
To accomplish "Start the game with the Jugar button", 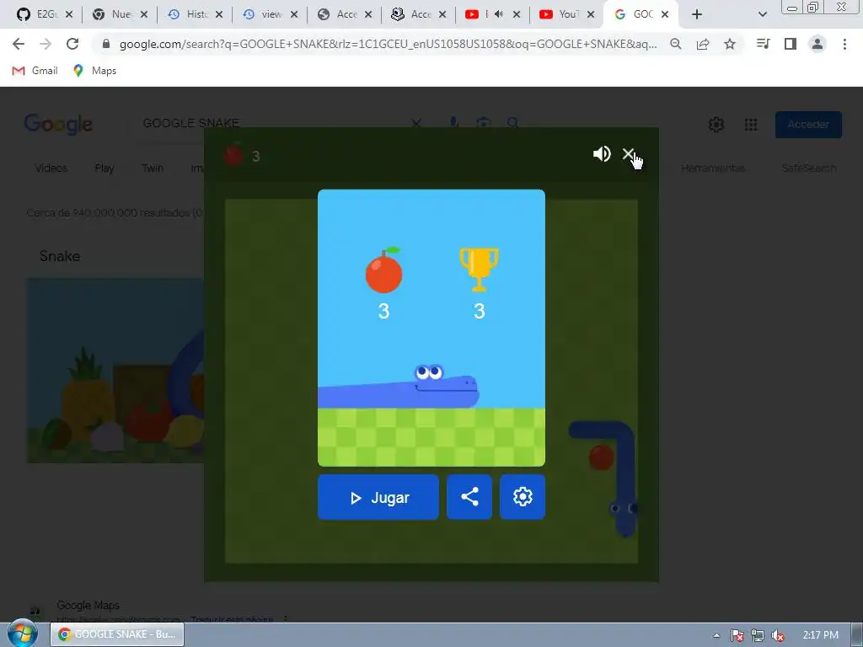I will coord(378,497).
